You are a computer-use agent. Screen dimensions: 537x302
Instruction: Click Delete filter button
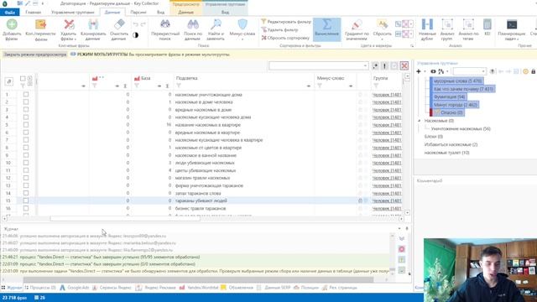click(x=279, y=30)
